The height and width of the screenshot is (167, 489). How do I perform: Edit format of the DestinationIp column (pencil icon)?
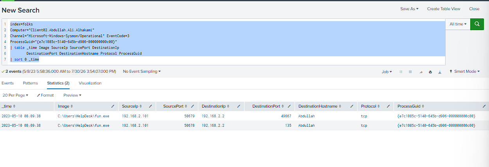tap(239, 106)
